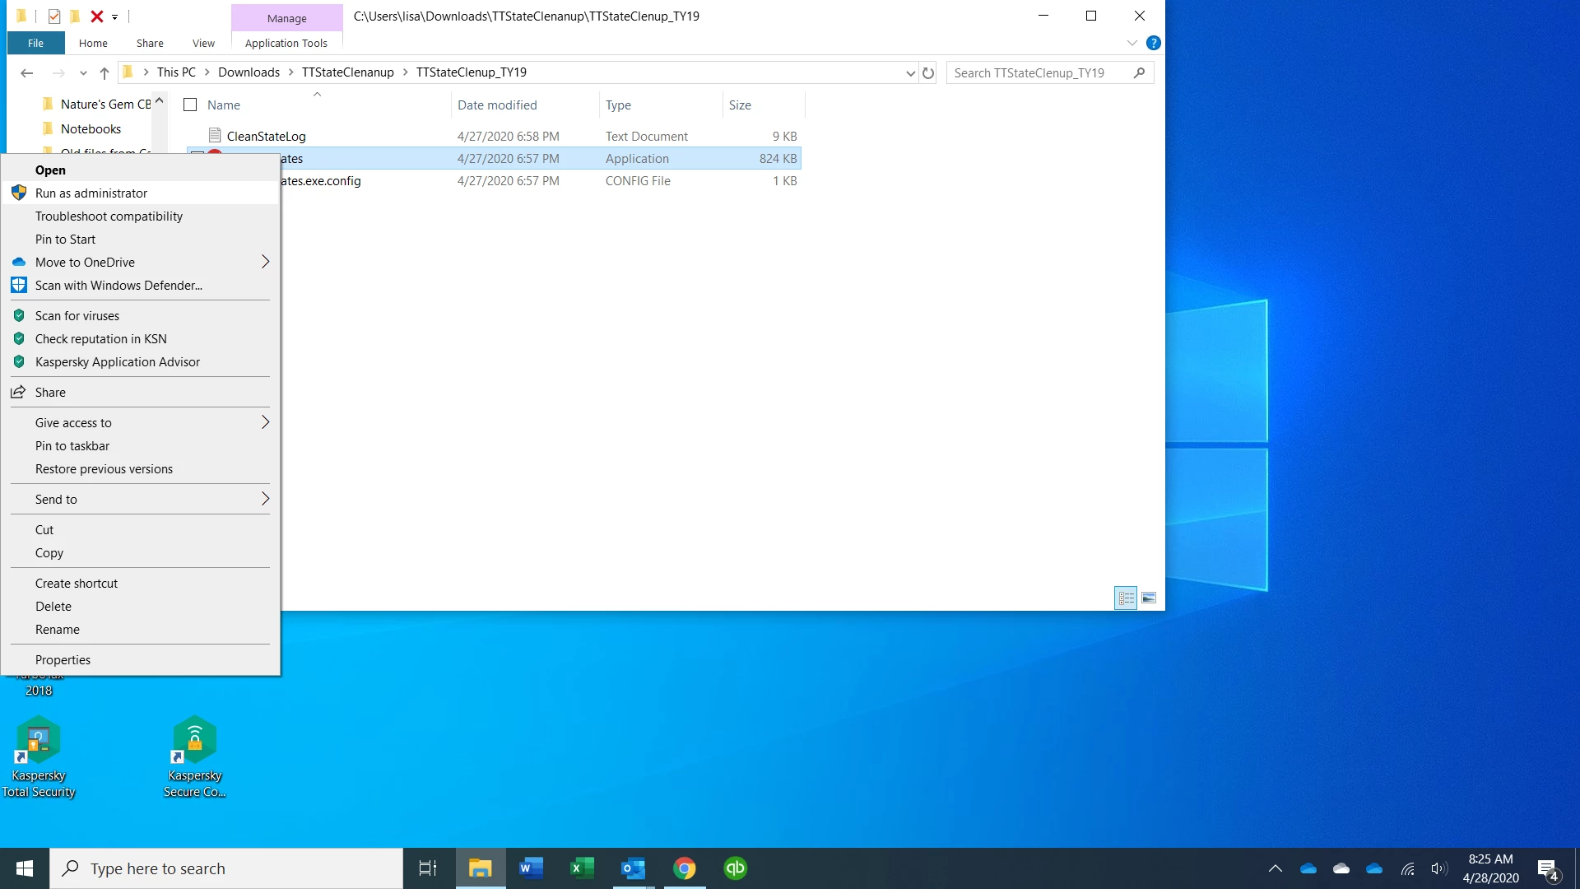
Task: Open the address bar history dropdown
Action: coord(910,73)
